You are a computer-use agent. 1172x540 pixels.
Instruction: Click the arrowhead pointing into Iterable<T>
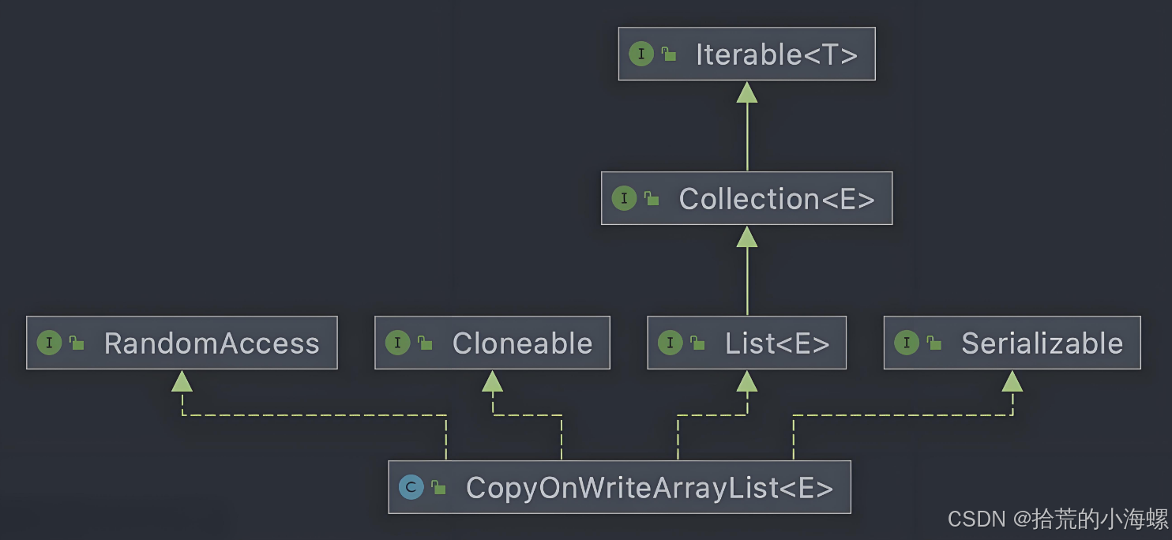(x=747, y=92)
